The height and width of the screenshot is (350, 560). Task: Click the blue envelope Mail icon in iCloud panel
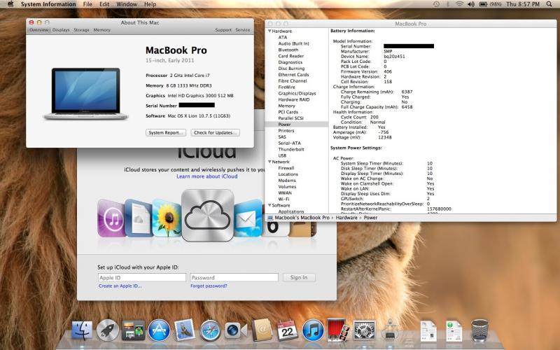click(x=248, y=218)
